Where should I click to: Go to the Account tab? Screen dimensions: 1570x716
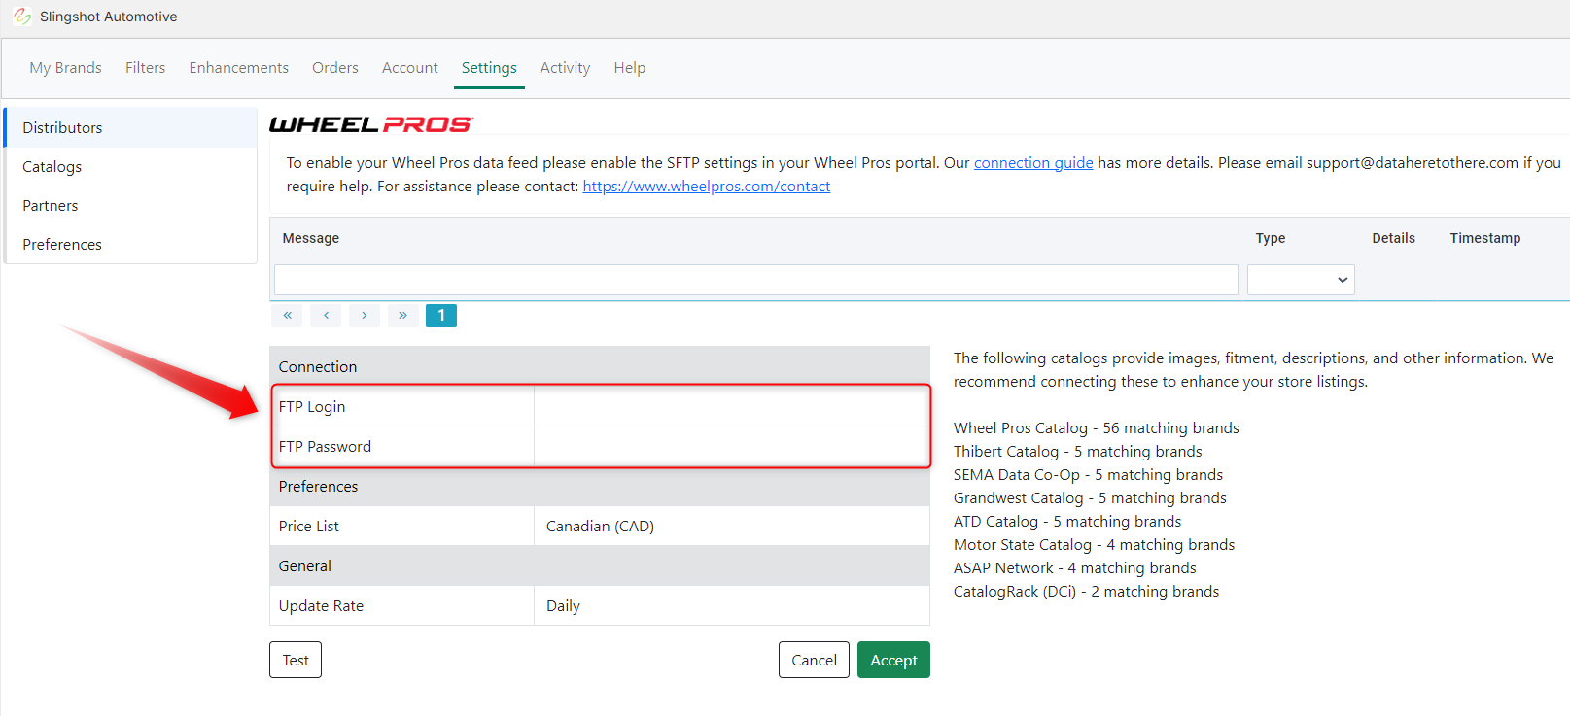point(409,68)
